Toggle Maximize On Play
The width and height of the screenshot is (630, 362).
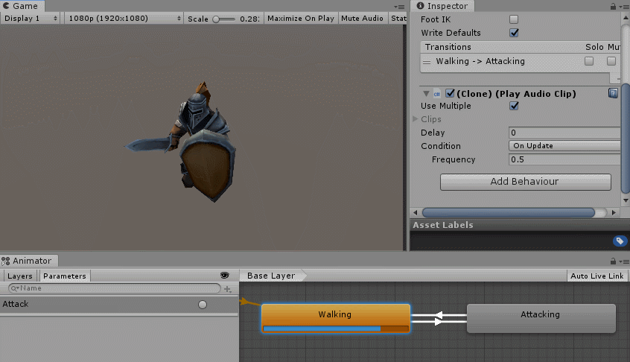(301, 19)
